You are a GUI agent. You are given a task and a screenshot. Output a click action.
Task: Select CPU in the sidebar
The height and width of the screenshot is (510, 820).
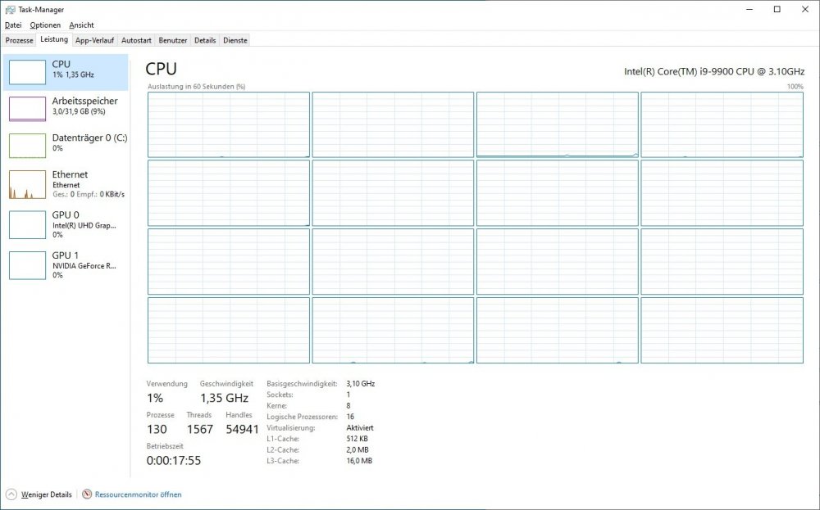click(x=66, y=72)
